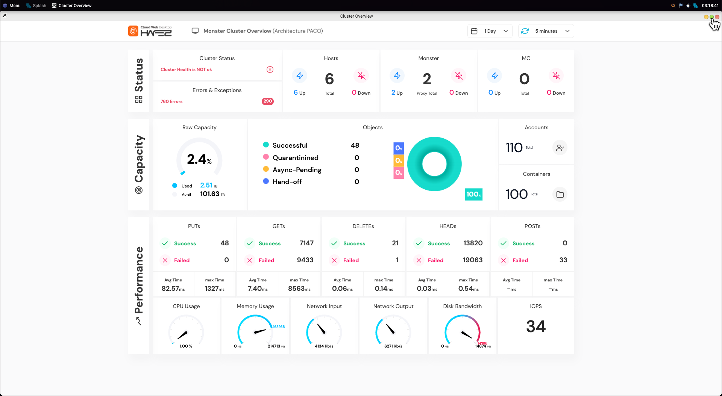Open the Menu in the top bar
Viewport: 722px width, 396px height.
coord(12,6)
